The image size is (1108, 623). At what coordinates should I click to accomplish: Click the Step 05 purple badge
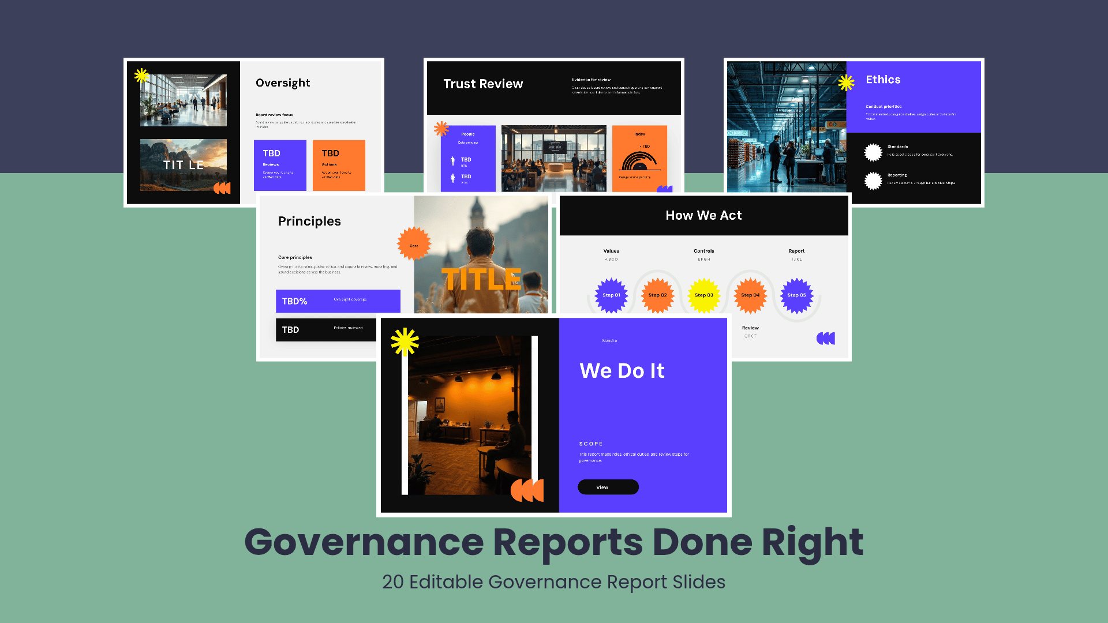click(797, 295)
